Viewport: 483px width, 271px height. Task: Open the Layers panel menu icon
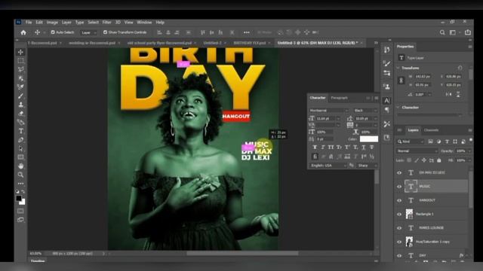469,130
